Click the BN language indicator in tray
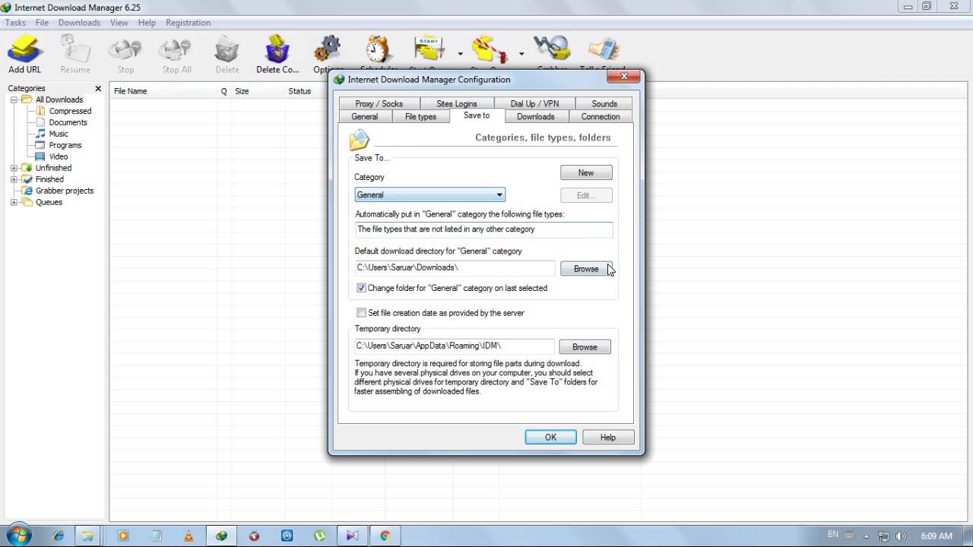 pos(833,536)
